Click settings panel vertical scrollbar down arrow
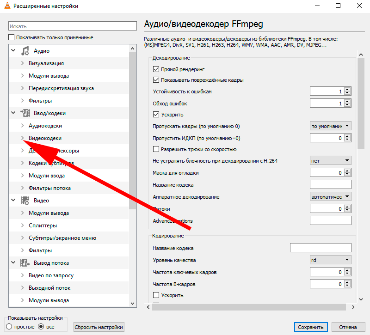This screenshot has height=335, width=370. [x=361, y=299]
